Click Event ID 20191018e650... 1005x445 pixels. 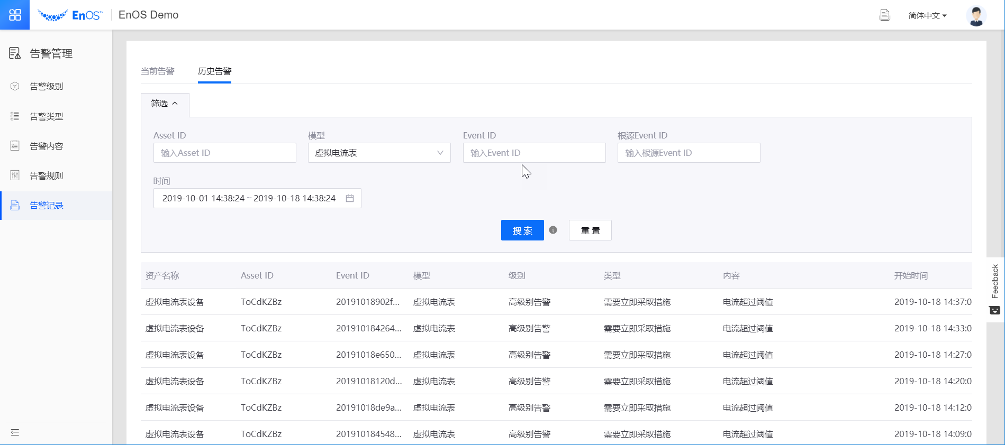369,355
